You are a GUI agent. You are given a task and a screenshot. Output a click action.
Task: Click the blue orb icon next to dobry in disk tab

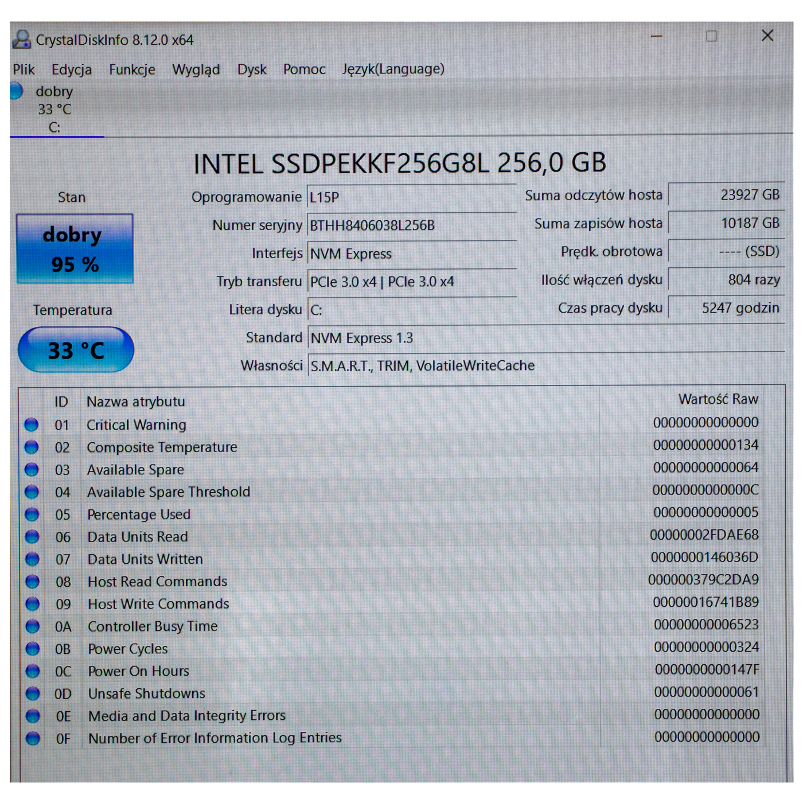coord(16,91)
